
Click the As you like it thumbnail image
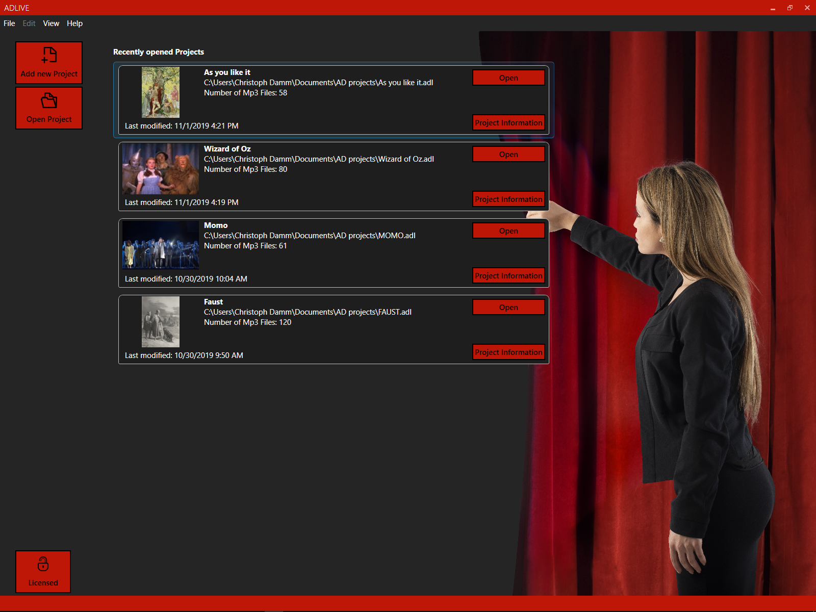[161, 92]
